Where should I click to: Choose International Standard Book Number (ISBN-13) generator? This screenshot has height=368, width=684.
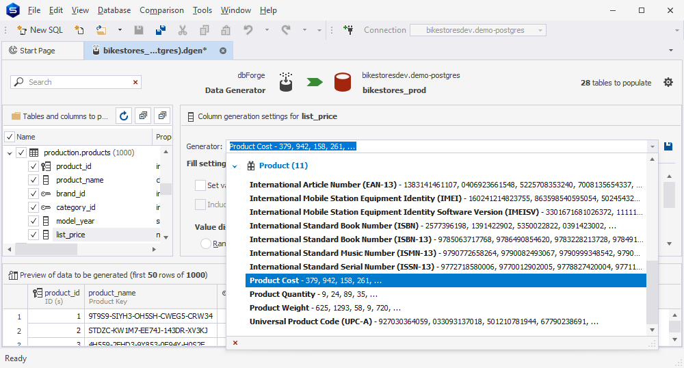[x=445, y=239]
